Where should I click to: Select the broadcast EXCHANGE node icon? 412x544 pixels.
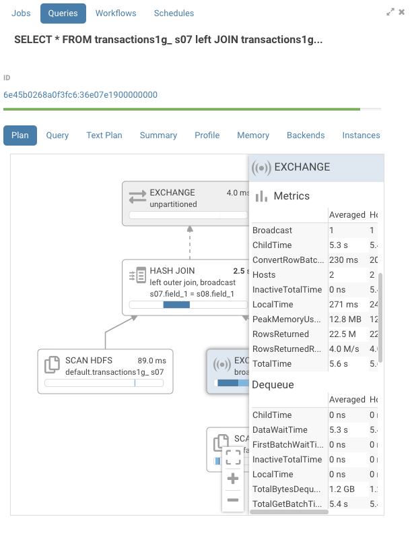[x=221, y=365]
